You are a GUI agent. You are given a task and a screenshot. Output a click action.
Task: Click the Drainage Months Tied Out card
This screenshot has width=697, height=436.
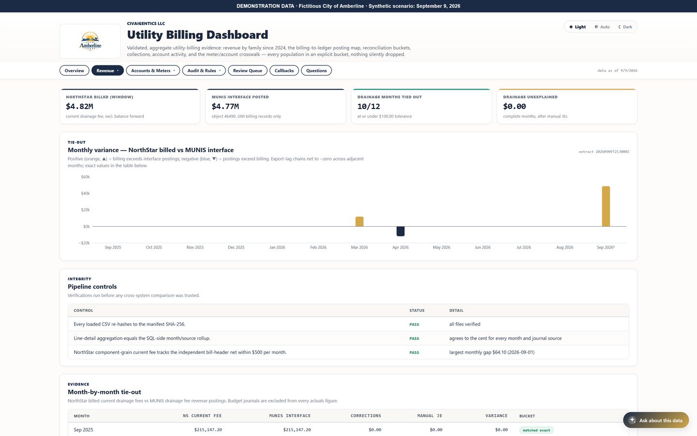pos(421,106)
